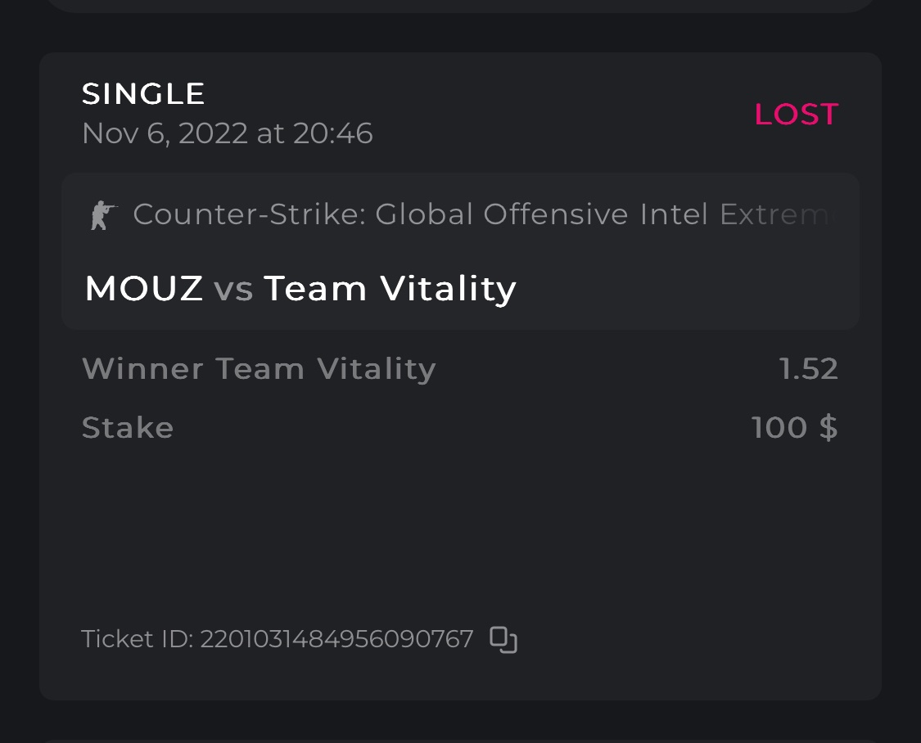Select the MOUZ team name
The height and width of the screenshot is (743, 921).
point(144,289)
